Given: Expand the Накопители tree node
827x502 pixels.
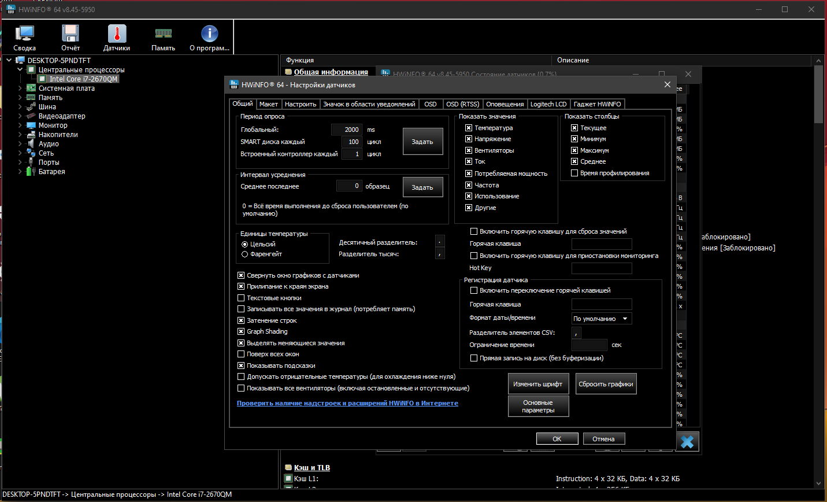Looking at the screenshot, I should (x=20, y=135).
